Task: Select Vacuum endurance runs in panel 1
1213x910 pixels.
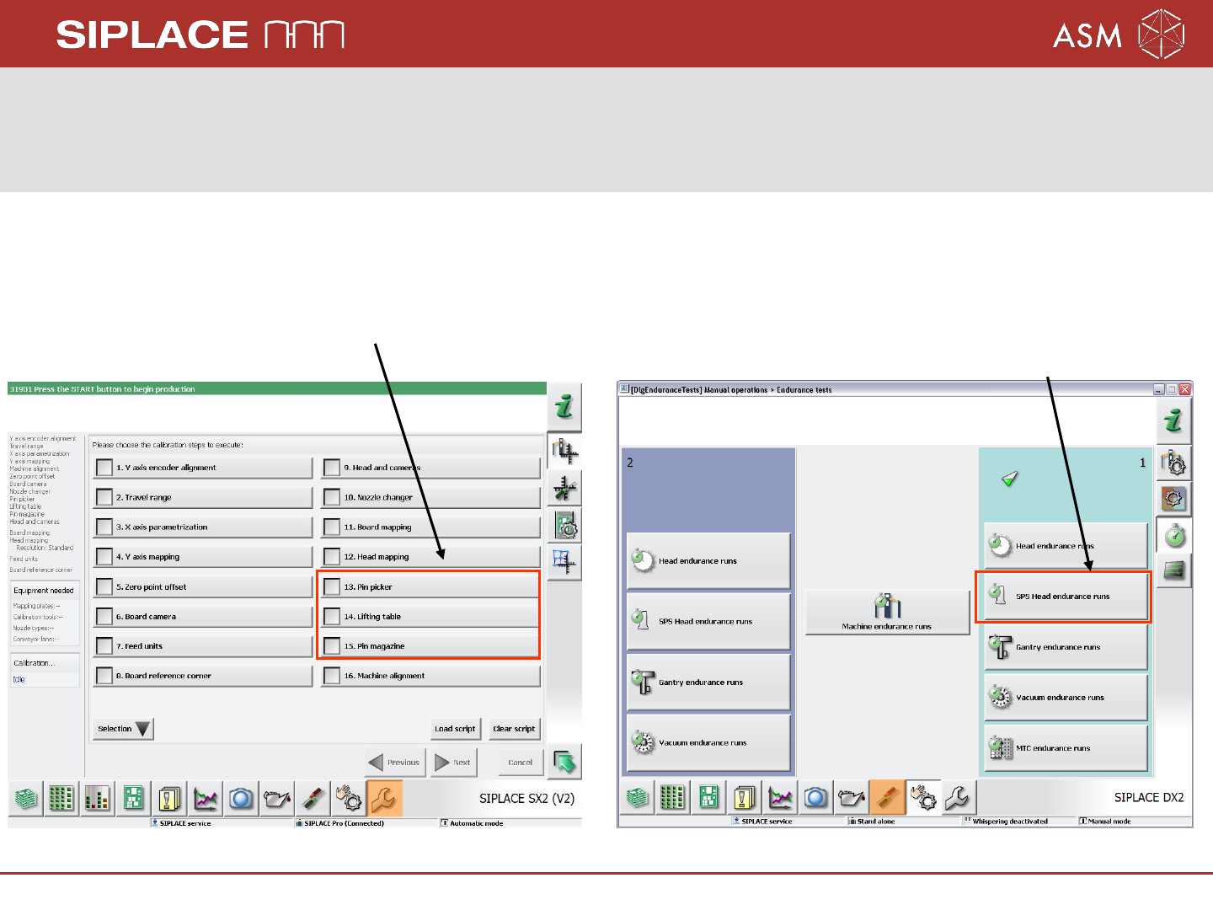Action: point(1066,698)
